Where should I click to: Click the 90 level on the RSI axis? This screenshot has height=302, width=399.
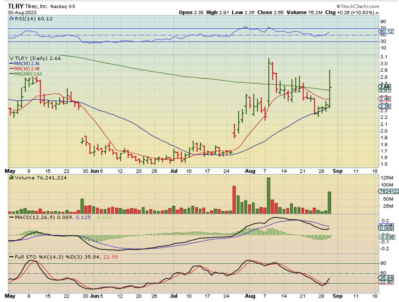[383, 22]
